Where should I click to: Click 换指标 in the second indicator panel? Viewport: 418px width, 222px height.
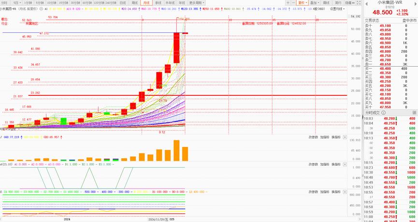[x=336, y=164]
